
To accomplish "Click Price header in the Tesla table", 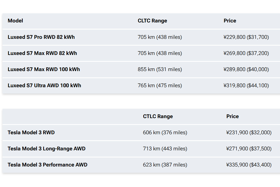I will tap(232, 116).
